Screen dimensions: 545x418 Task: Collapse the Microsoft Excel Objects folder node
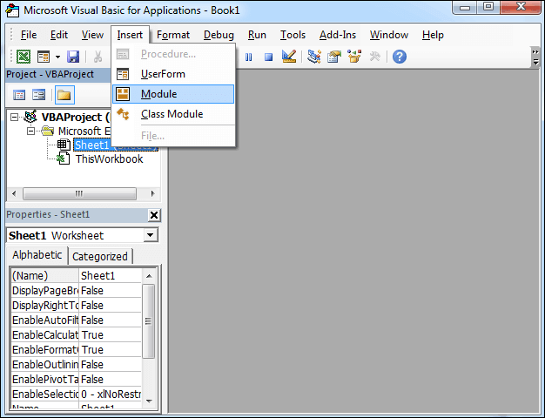[x=31, y=131]
